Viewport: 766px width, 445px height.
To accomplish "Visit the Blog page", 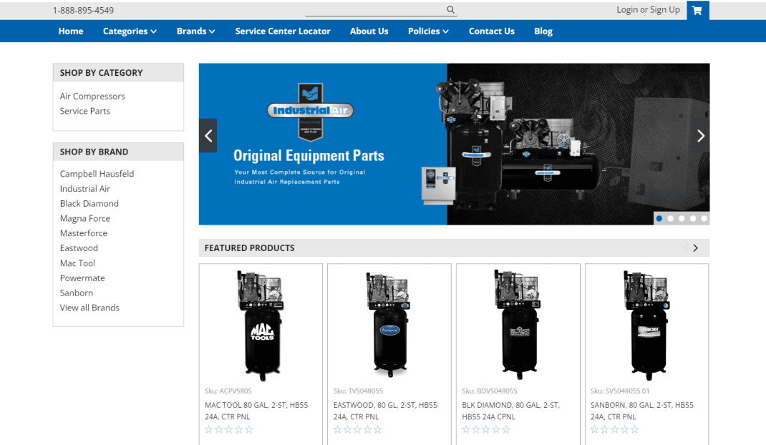I will click(543, 31).
